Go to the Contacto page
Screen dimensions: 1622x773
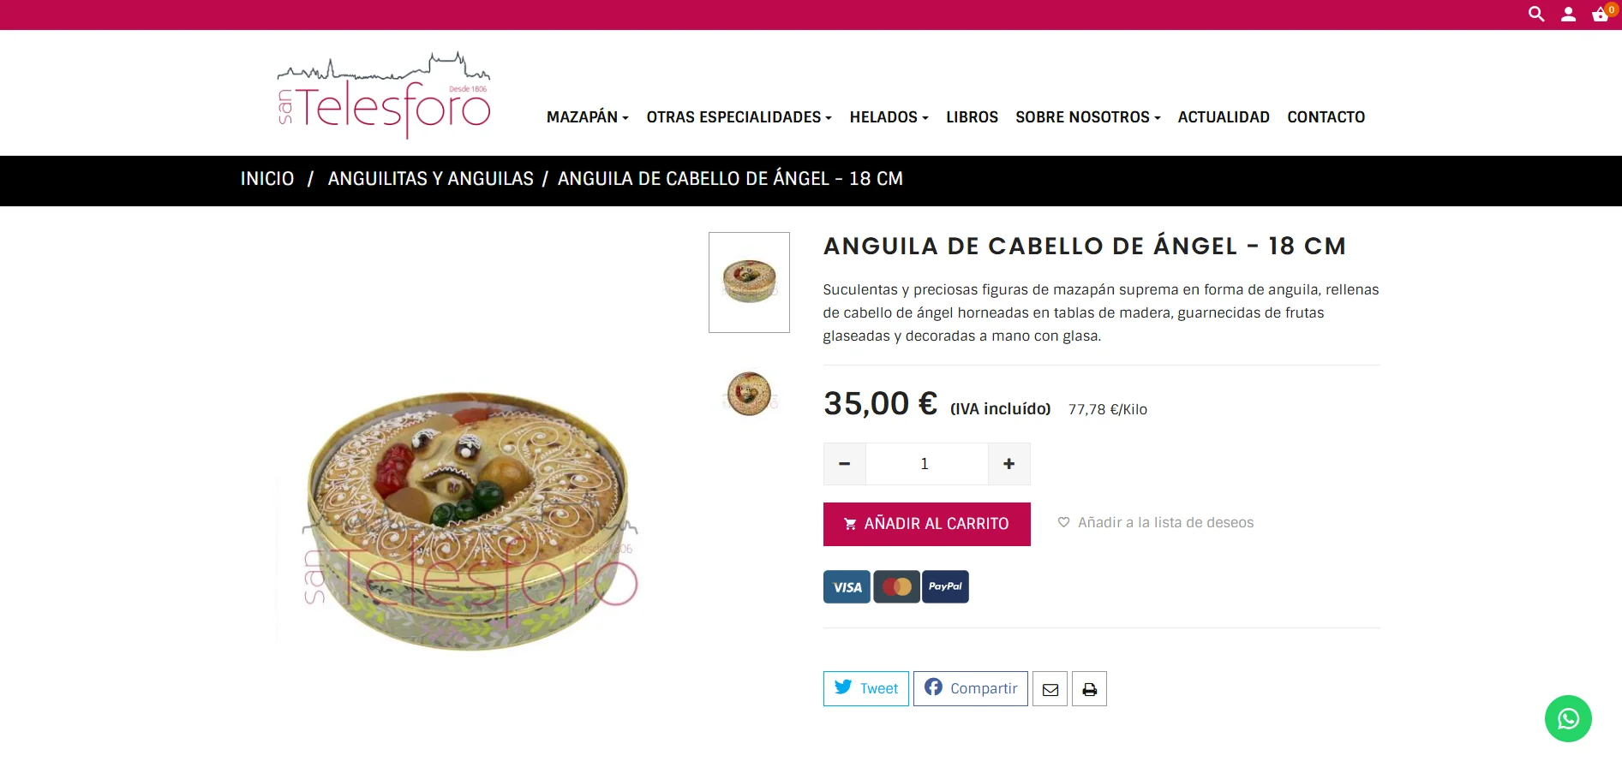coord(1326,117)
